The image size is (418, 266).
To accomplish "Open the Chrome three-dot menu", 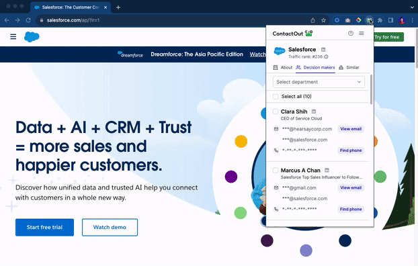I will click(413, 20).
